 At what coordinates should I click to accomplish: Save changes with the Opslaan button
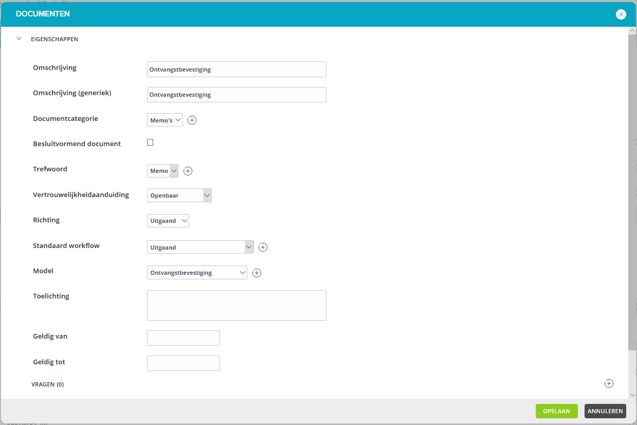(556, 411)
